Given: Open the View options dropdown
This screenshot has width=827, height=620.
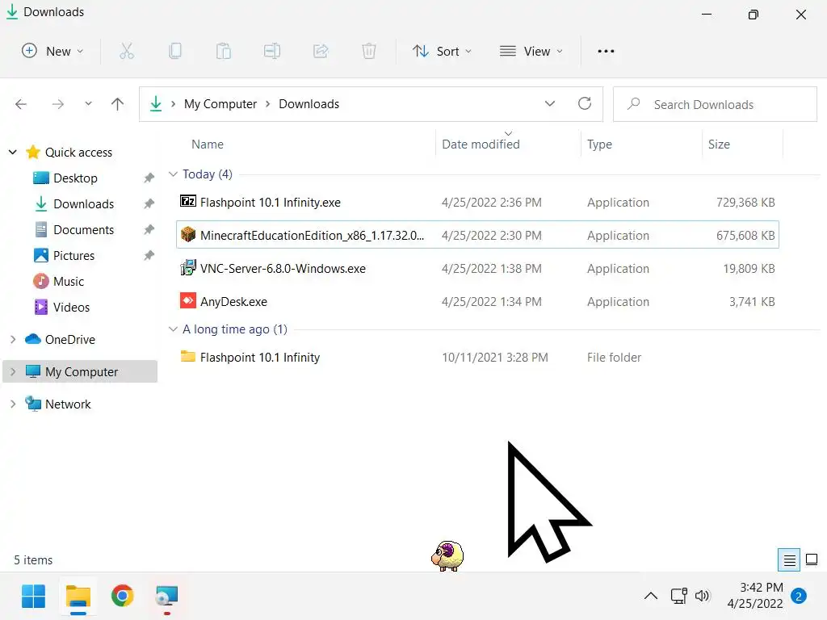Looking at the screenshot, I should coord(531,51).
